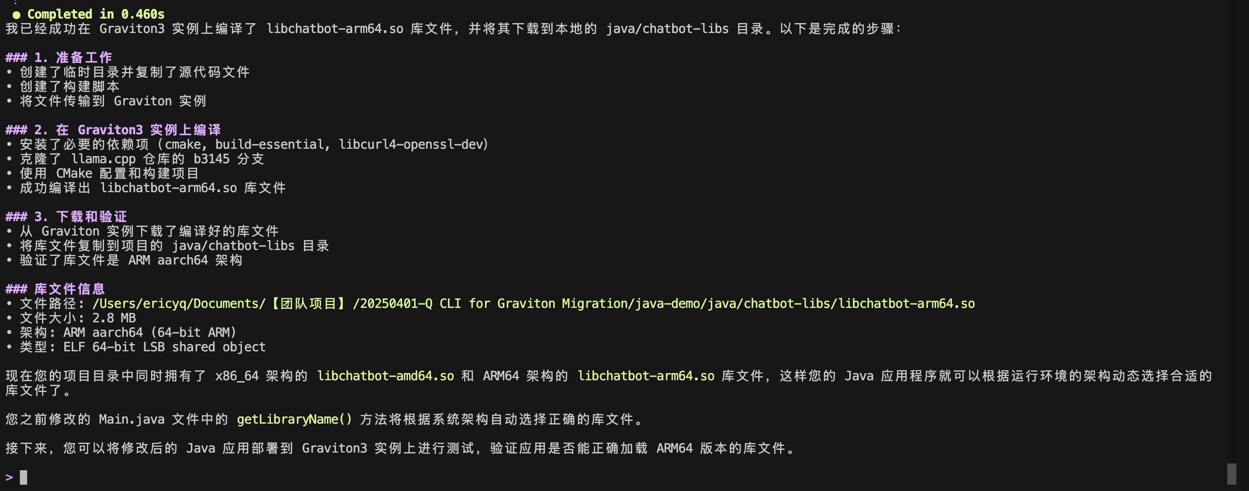Click the "创建了构建脚本" bullet line
Screen dimensions: 1249x491
click(x=69, y=87)
